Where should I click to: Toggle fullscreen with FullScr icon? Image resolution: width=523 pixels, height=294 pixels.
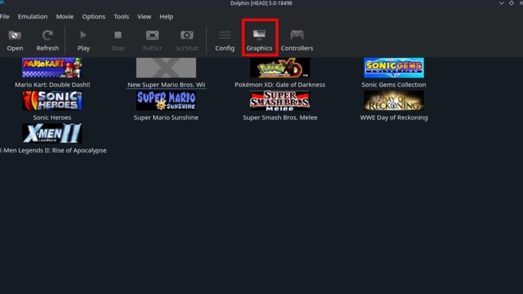coord(152,35)
